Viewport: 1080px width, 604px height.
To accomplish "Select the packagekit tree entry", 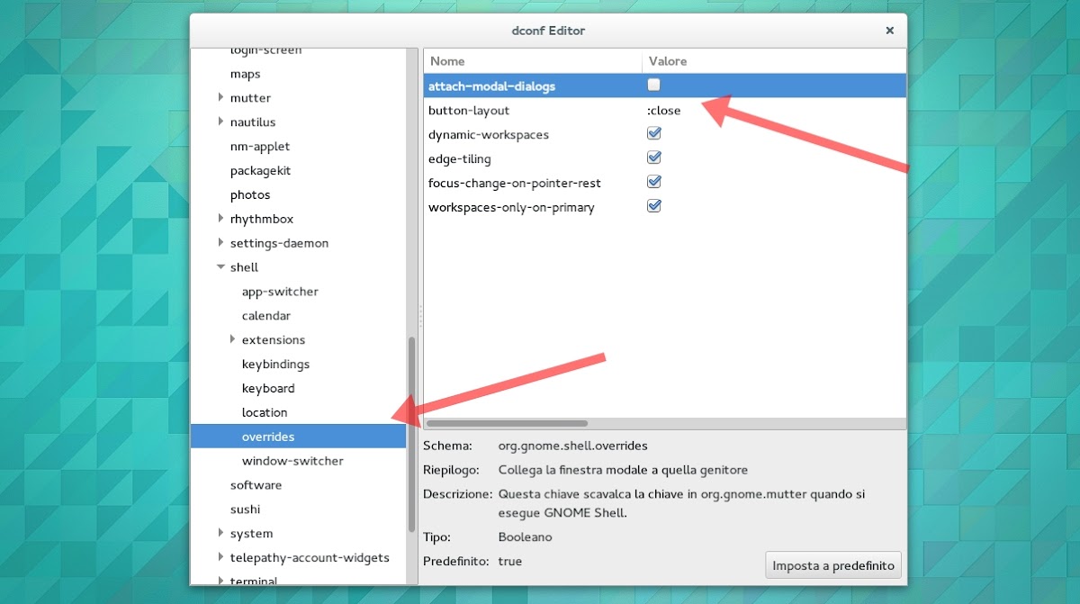I will point(260,170).
